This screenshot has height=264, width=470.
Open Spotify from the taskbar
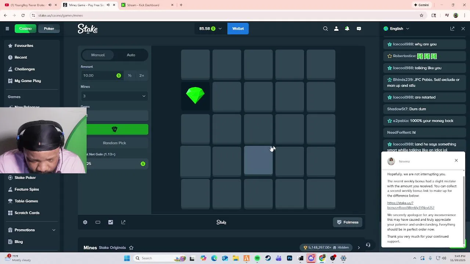tap(257, 258)
